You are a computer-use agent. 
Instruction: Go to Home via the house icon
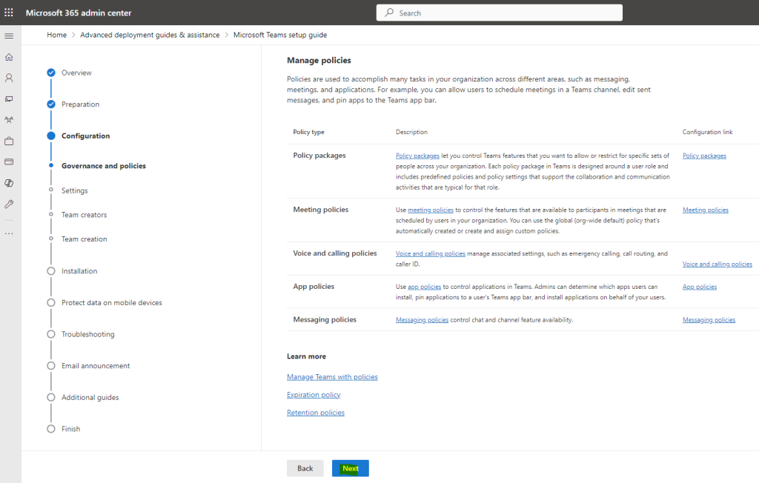click(x=9, y=57)
